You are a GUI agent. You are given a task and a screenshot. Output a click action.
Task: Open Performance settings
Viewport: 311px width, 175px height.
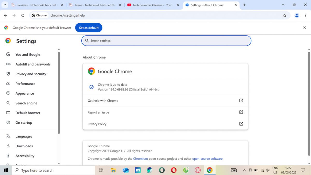tap(25, 84)
